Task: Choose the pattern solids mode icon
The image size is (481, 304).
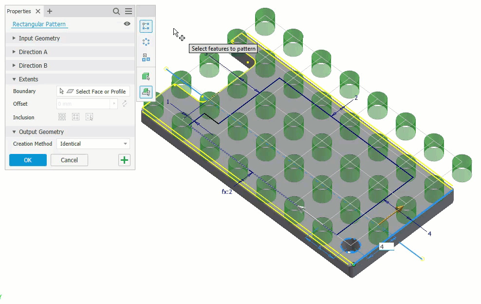Action: (x=146, y=76)
